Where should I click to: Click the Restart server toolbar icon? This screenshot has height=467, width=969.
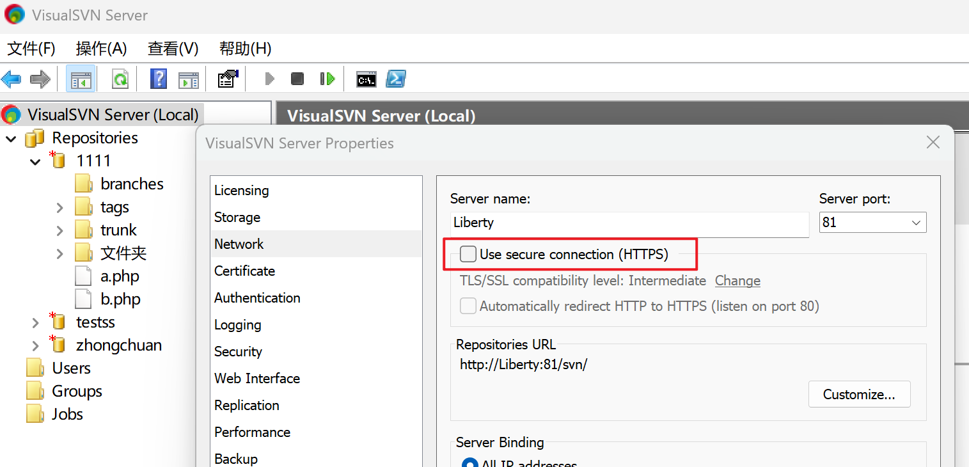pyautogui.click(x=327, y=79)
